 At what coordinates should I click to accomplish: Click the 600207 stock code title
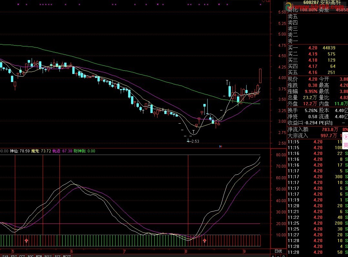tap(322, 3)
